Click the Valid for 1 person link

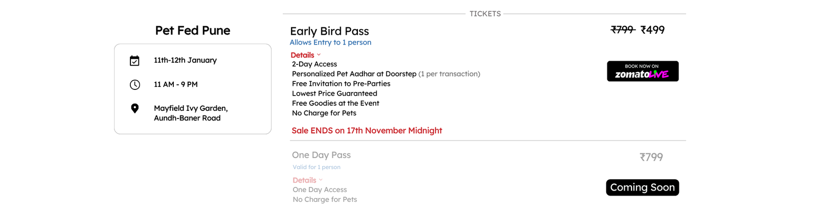316,167
